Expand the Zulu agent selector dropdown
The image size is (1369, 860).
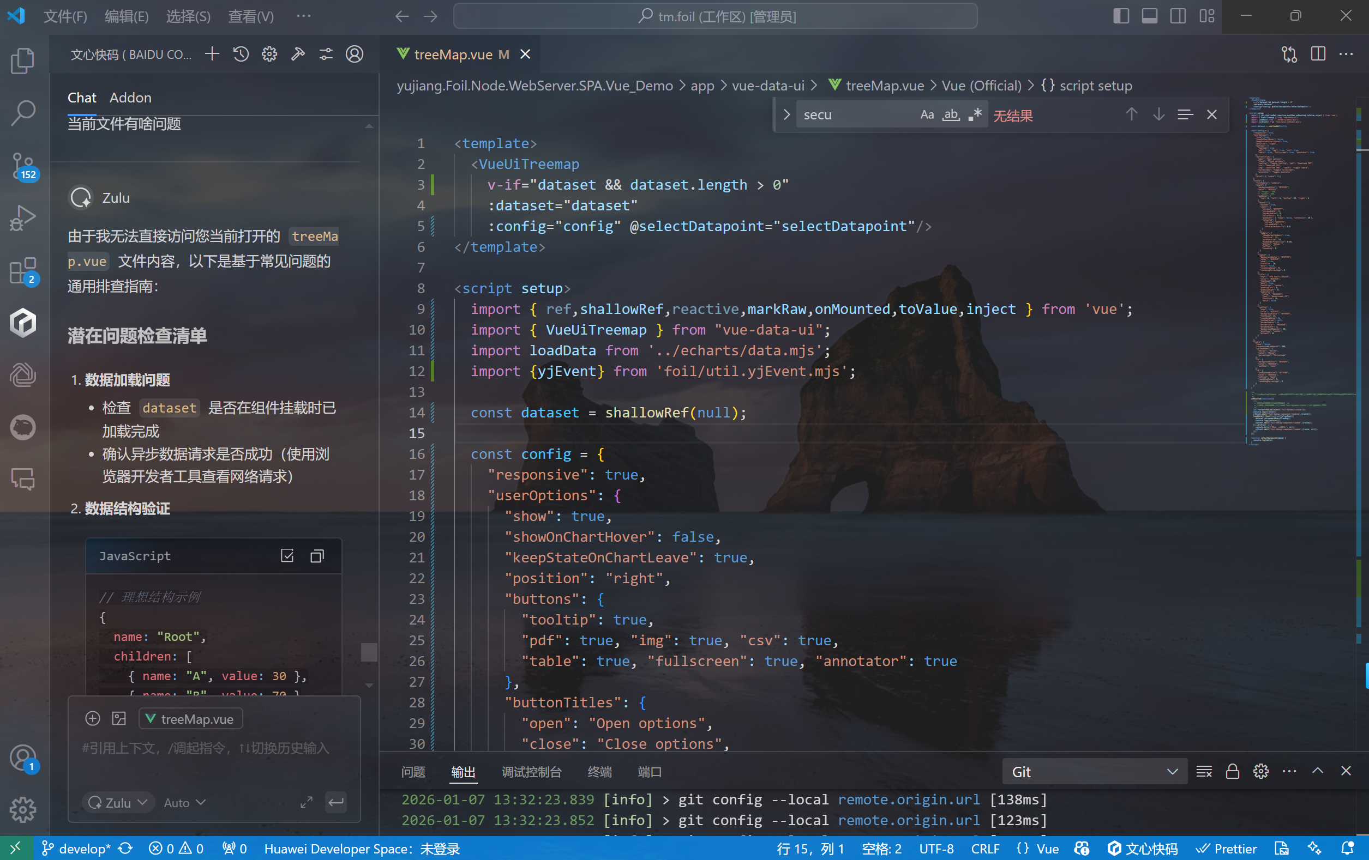point(118,802)
